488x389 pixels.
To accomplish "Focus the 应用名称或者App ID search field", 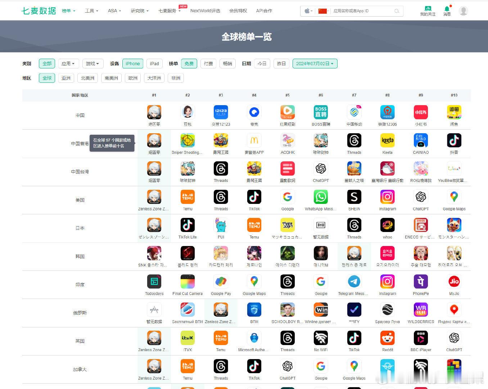I will (x=362, y=11).
